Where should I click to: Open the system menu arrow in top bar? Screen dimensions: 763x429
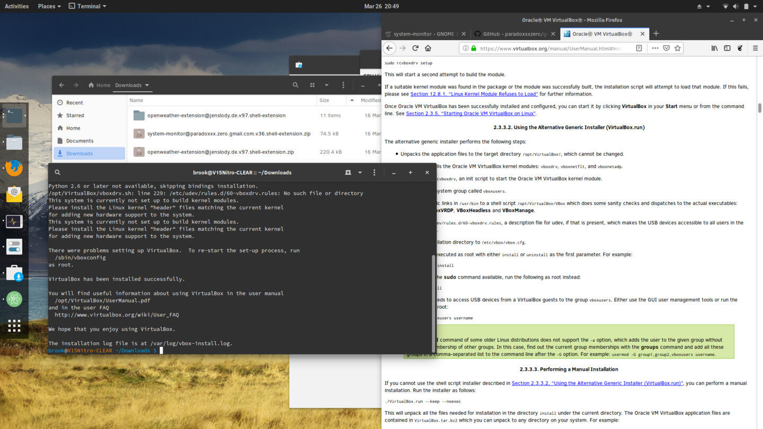tap(754, 6)
